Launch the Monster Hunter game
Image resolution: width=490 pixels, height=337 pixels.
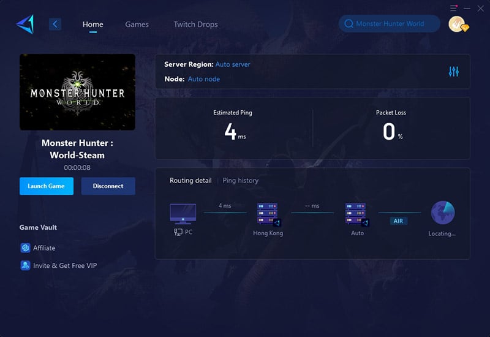[x=47, y=186]
